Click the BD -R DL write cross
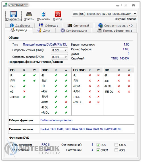The width and height of the screenshot is (142, 162). click(129, 86)
